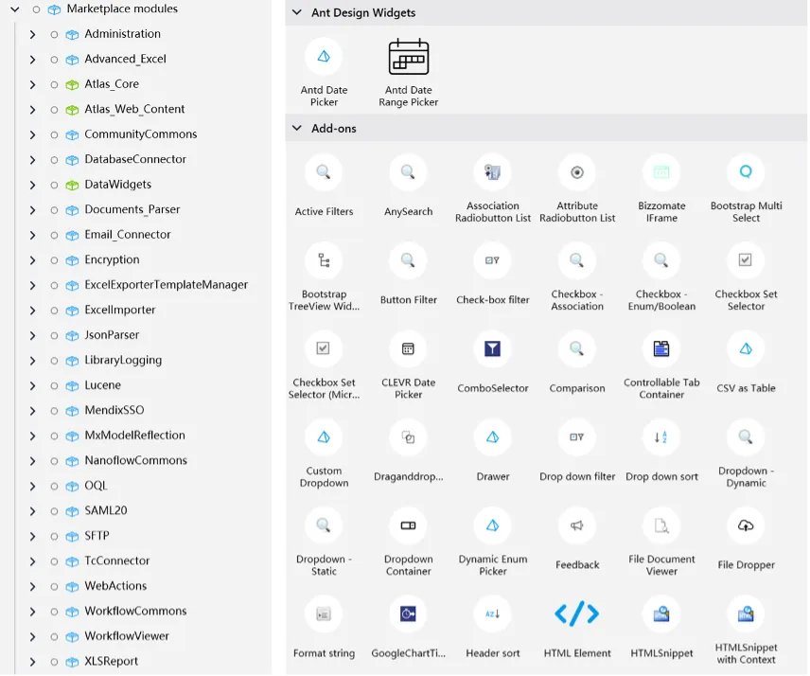Select the OQL tree item
The height and width of the screenshot is (676, 810).
[x=97, y=486]
